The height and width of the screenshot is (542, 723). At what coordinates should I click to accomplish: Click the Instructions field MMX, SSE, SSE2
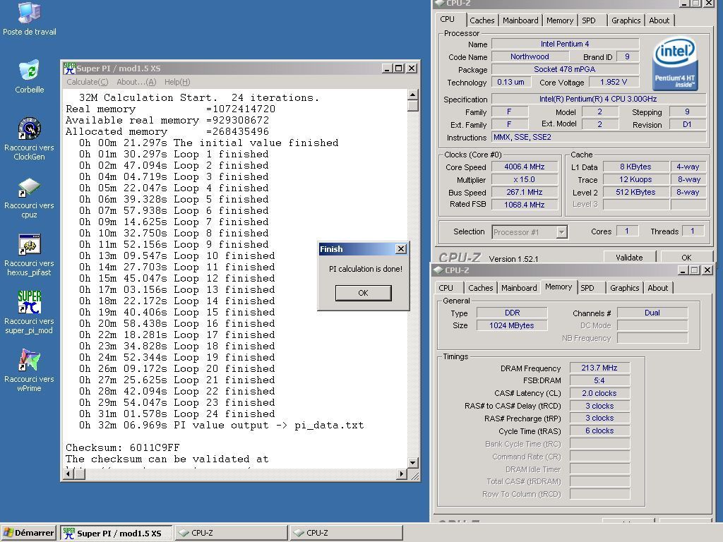pos(599,137)
